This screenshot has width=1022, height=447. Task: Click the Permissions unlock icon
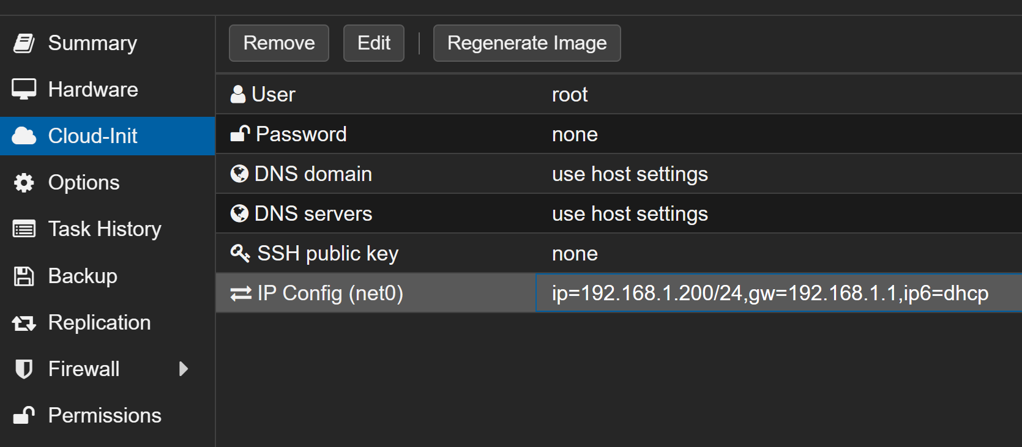click(x=24, y=415)
